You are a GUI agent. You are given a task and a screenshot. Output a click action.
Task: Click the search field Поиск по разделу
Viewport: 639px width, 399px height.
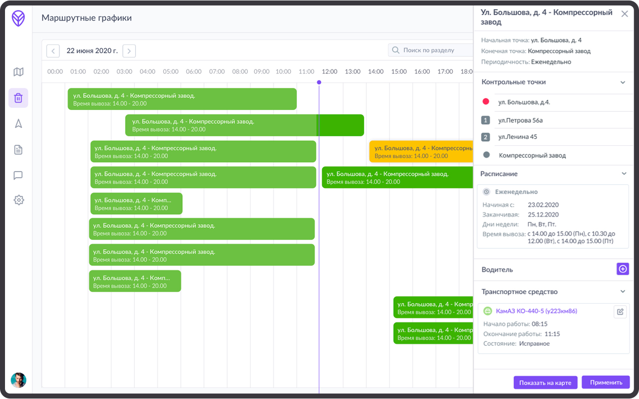point(431,50)
